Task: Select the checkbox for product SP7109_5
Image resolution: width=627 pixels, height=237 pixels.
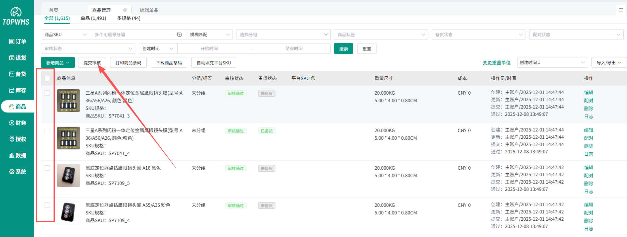Action: pyautogui.click(x=47, y=168)
